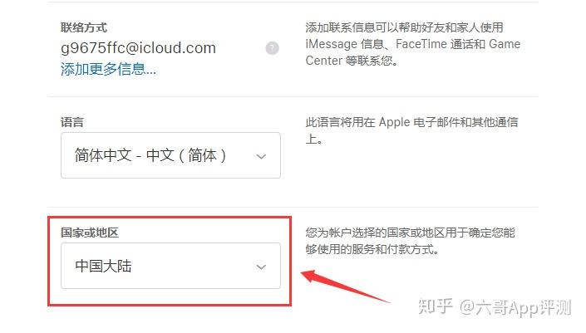Click the chevron arrow in the country dropdown
Screen dimensions: 586x333
tap(261, 267)
